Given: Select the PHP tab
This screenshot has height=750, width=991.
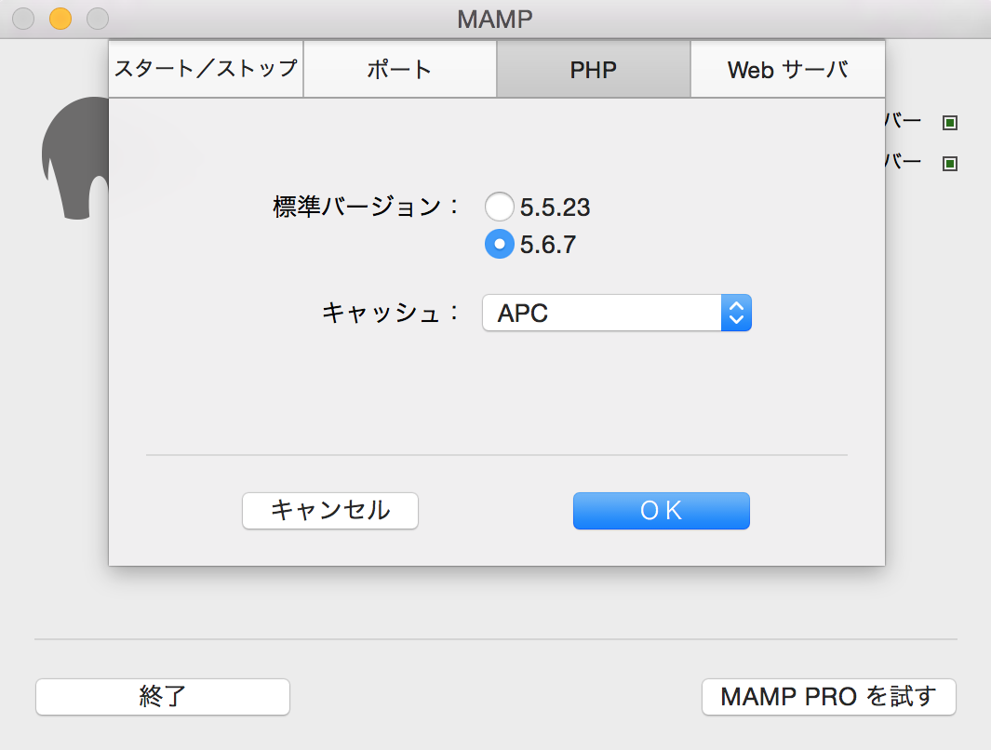Looking at the screenshot, I should point(593,68).
